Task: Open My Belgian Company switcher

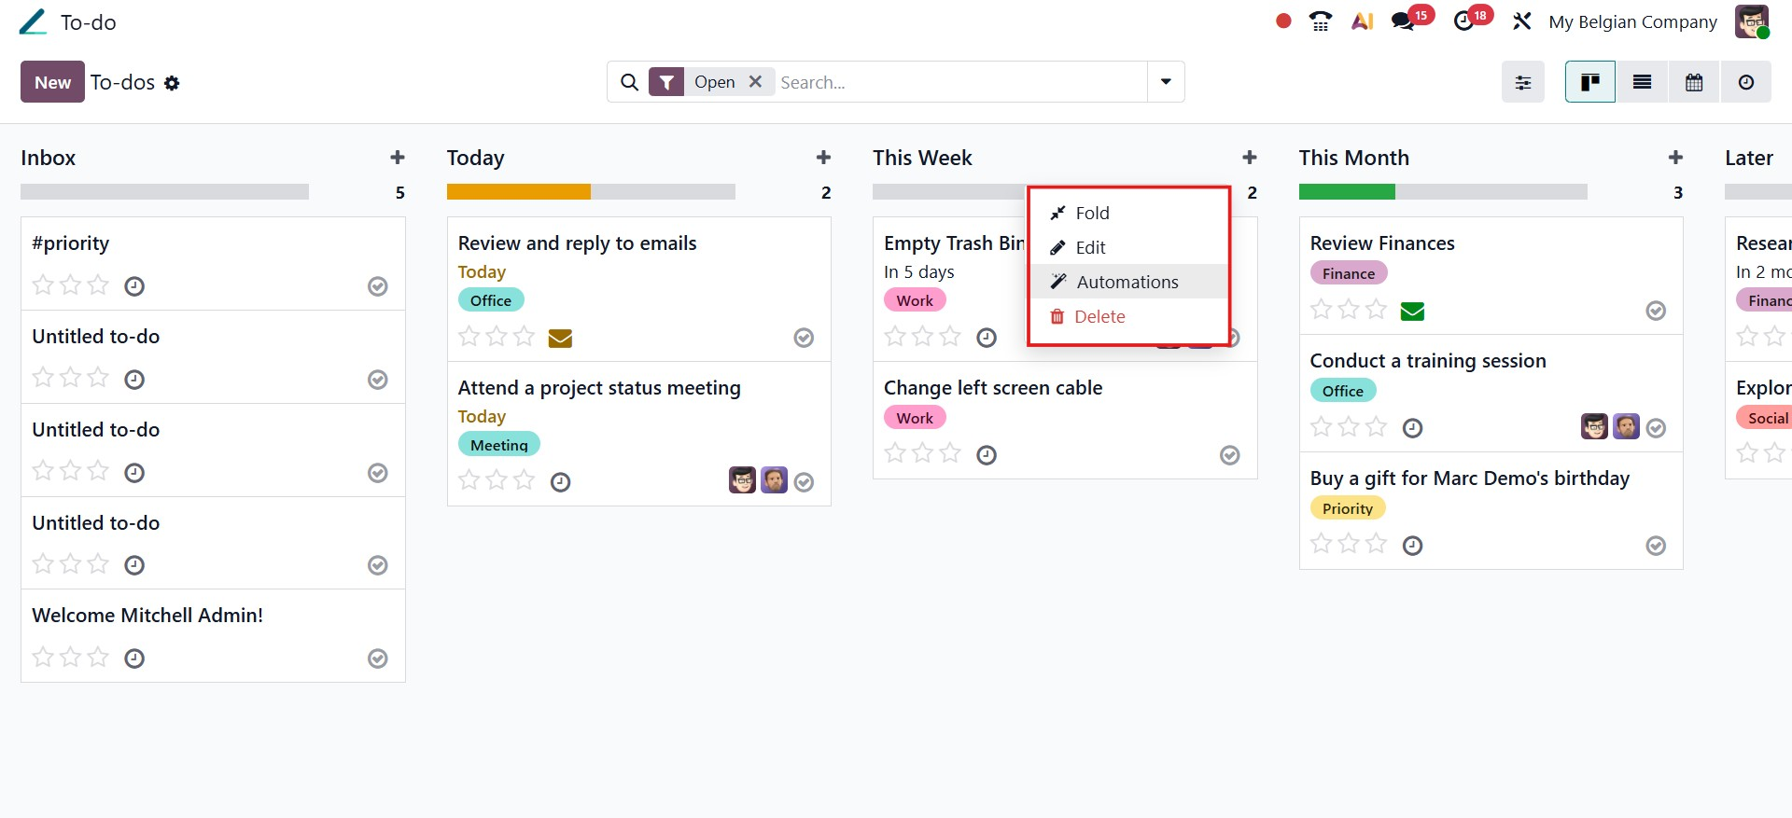Action: [1632, 21]
